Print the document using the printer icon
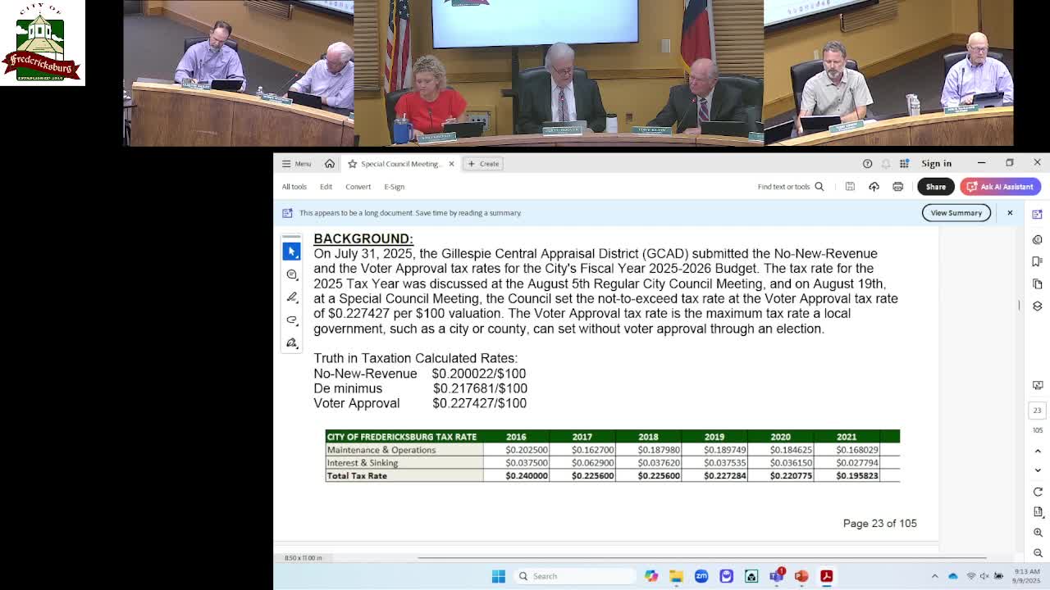The image size is (1050, 590). click(898, 186)
